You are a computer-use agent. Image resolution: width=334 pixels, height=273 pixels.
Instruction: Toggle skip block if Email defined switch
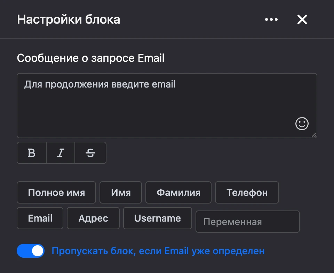pos(31,251)
